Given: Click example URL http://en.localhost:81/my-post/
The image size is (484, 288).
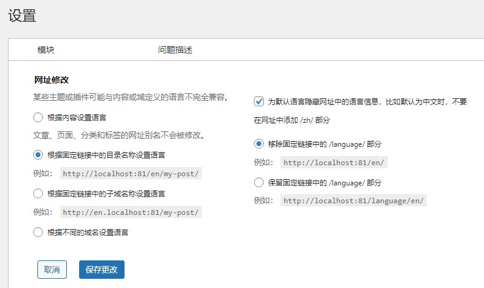Looking at the screenshot, I should click(x=131, y=212).
